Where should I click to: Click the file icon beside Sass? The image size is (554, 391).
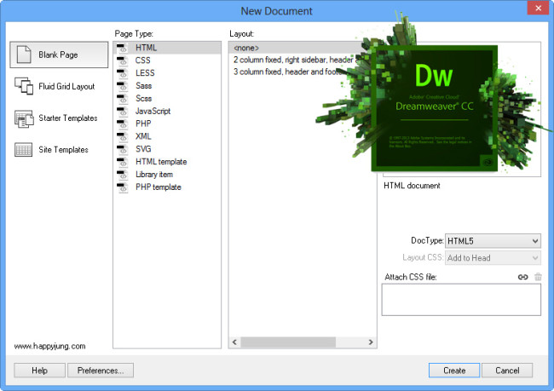pos(123,86)
